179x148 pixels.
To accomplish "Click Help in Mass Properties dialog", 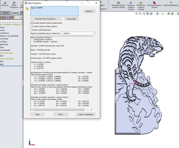I will click(x=38, y=114).
